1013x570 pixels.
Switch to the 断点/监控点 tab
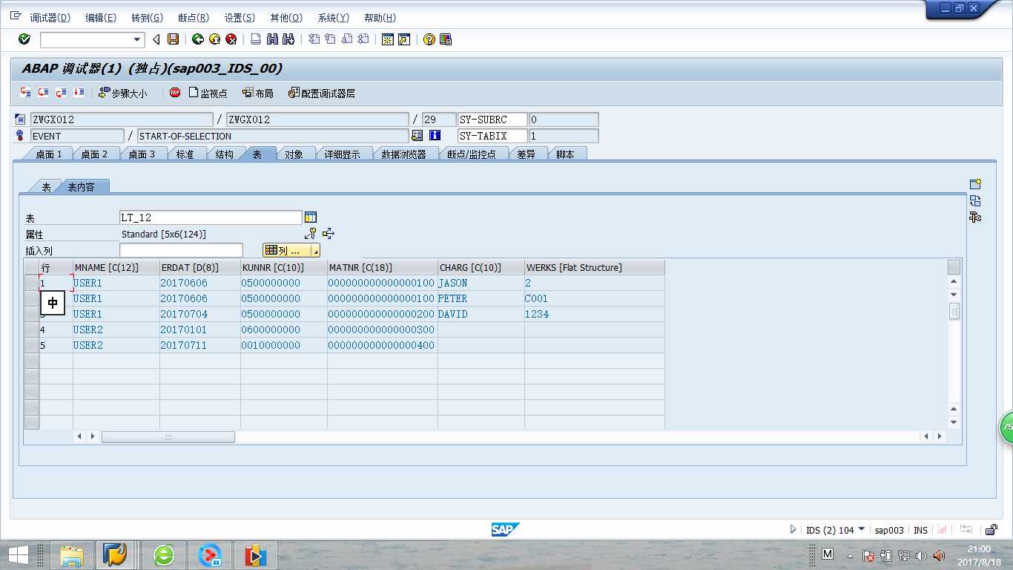click(x=471, y=154)
